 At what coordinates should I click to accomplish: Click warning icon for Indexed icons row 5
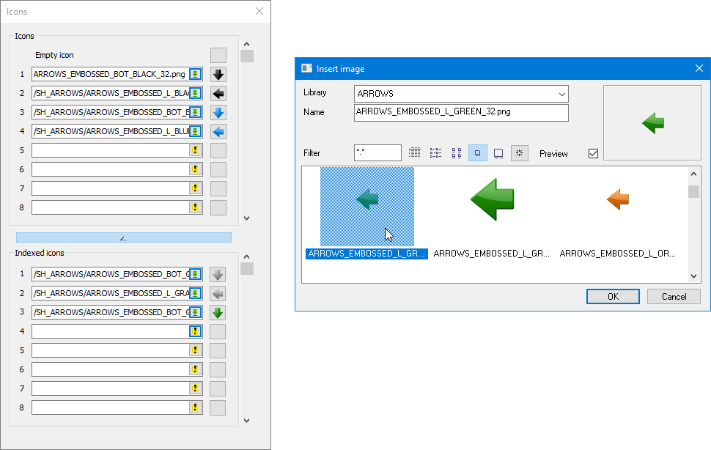[196, 350]
